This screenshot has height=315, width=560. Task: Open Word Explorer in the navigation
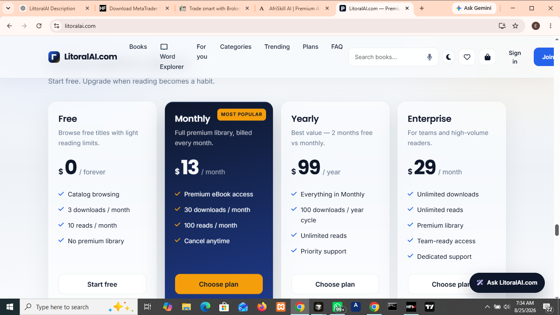pyautogui.click(x=172, y=57)
